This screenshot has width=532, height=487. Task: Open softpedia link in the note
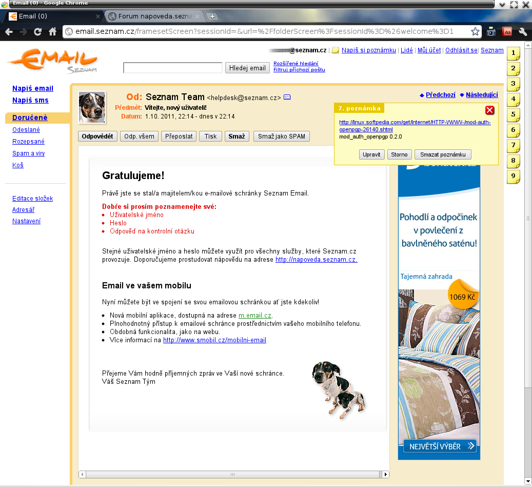pos(415,126)
